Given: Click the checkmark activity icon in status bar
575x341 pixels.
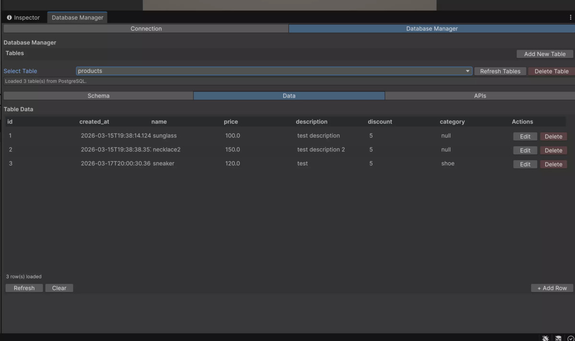Looking at the screenshot, I should (x=571, y=338).
